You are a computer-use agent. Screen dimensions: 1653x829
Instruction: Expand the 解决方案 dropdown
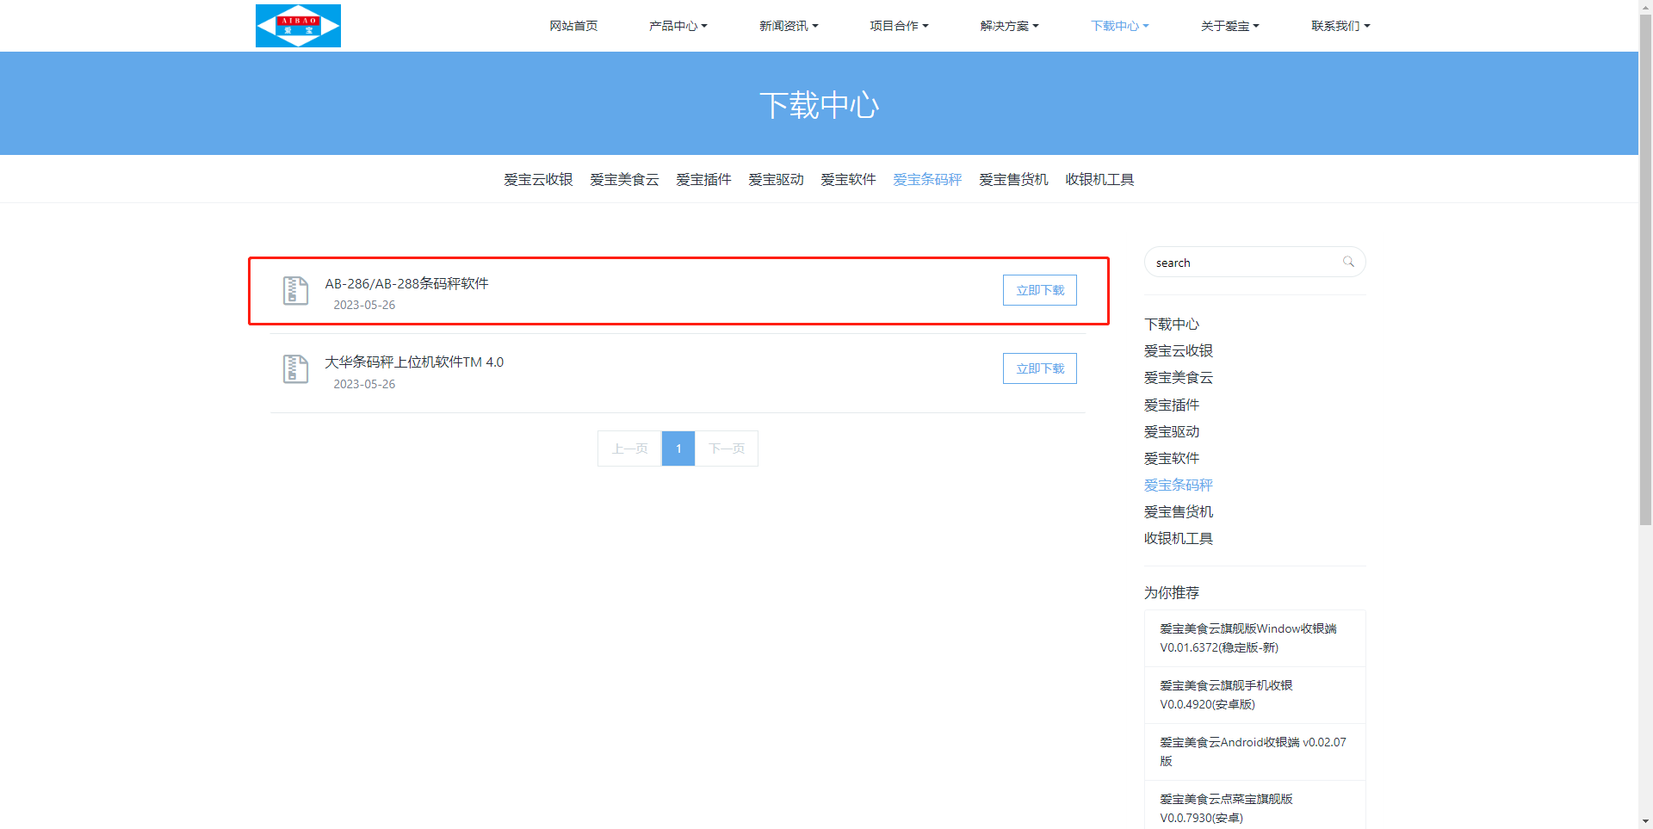pos(1009,26)
